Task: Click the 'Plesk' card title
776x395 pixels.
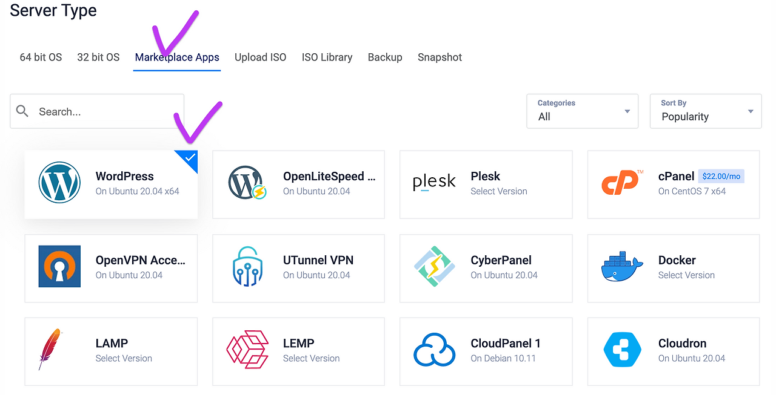Action: tap(486, 176)
